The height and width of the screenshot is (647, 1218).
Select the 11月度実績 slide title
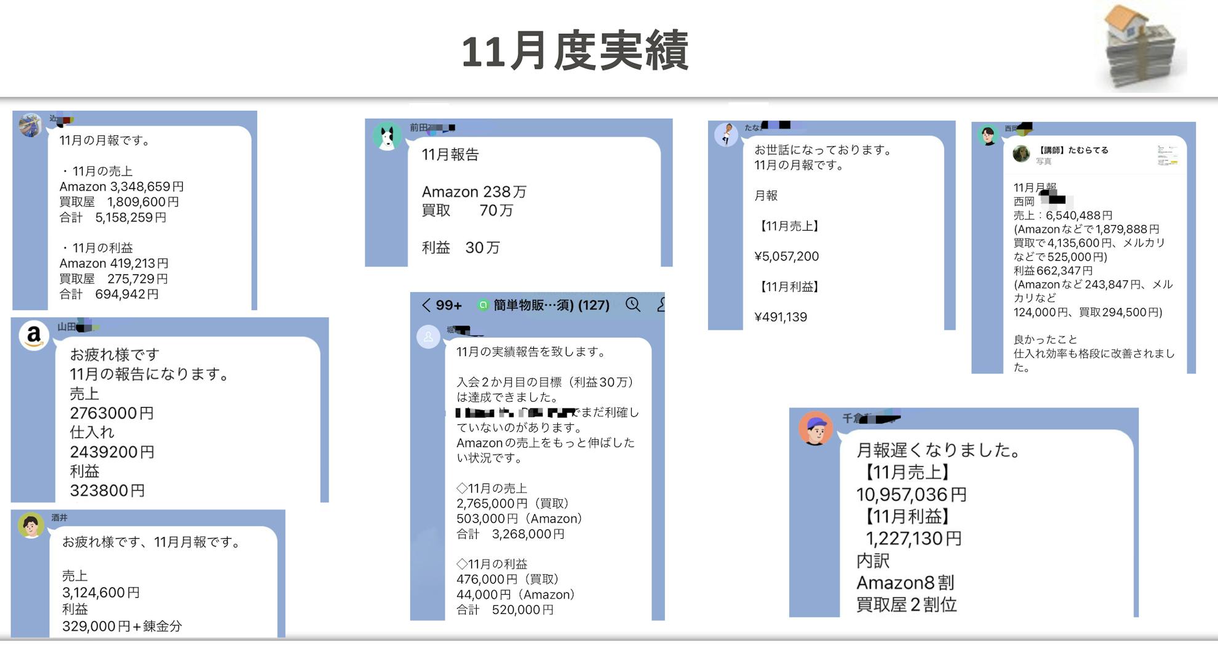pyautogui.click(x=575, y=50)
